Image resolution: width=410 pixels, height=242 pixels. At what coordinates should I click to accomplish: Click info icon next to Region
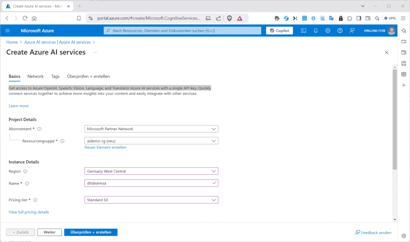[25, 171]
